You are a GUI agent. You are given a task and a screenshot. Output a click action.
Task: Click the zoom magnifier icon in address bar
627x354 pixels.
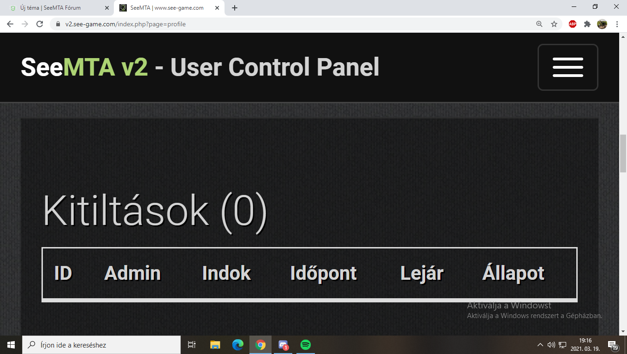(x=539, y=24)
